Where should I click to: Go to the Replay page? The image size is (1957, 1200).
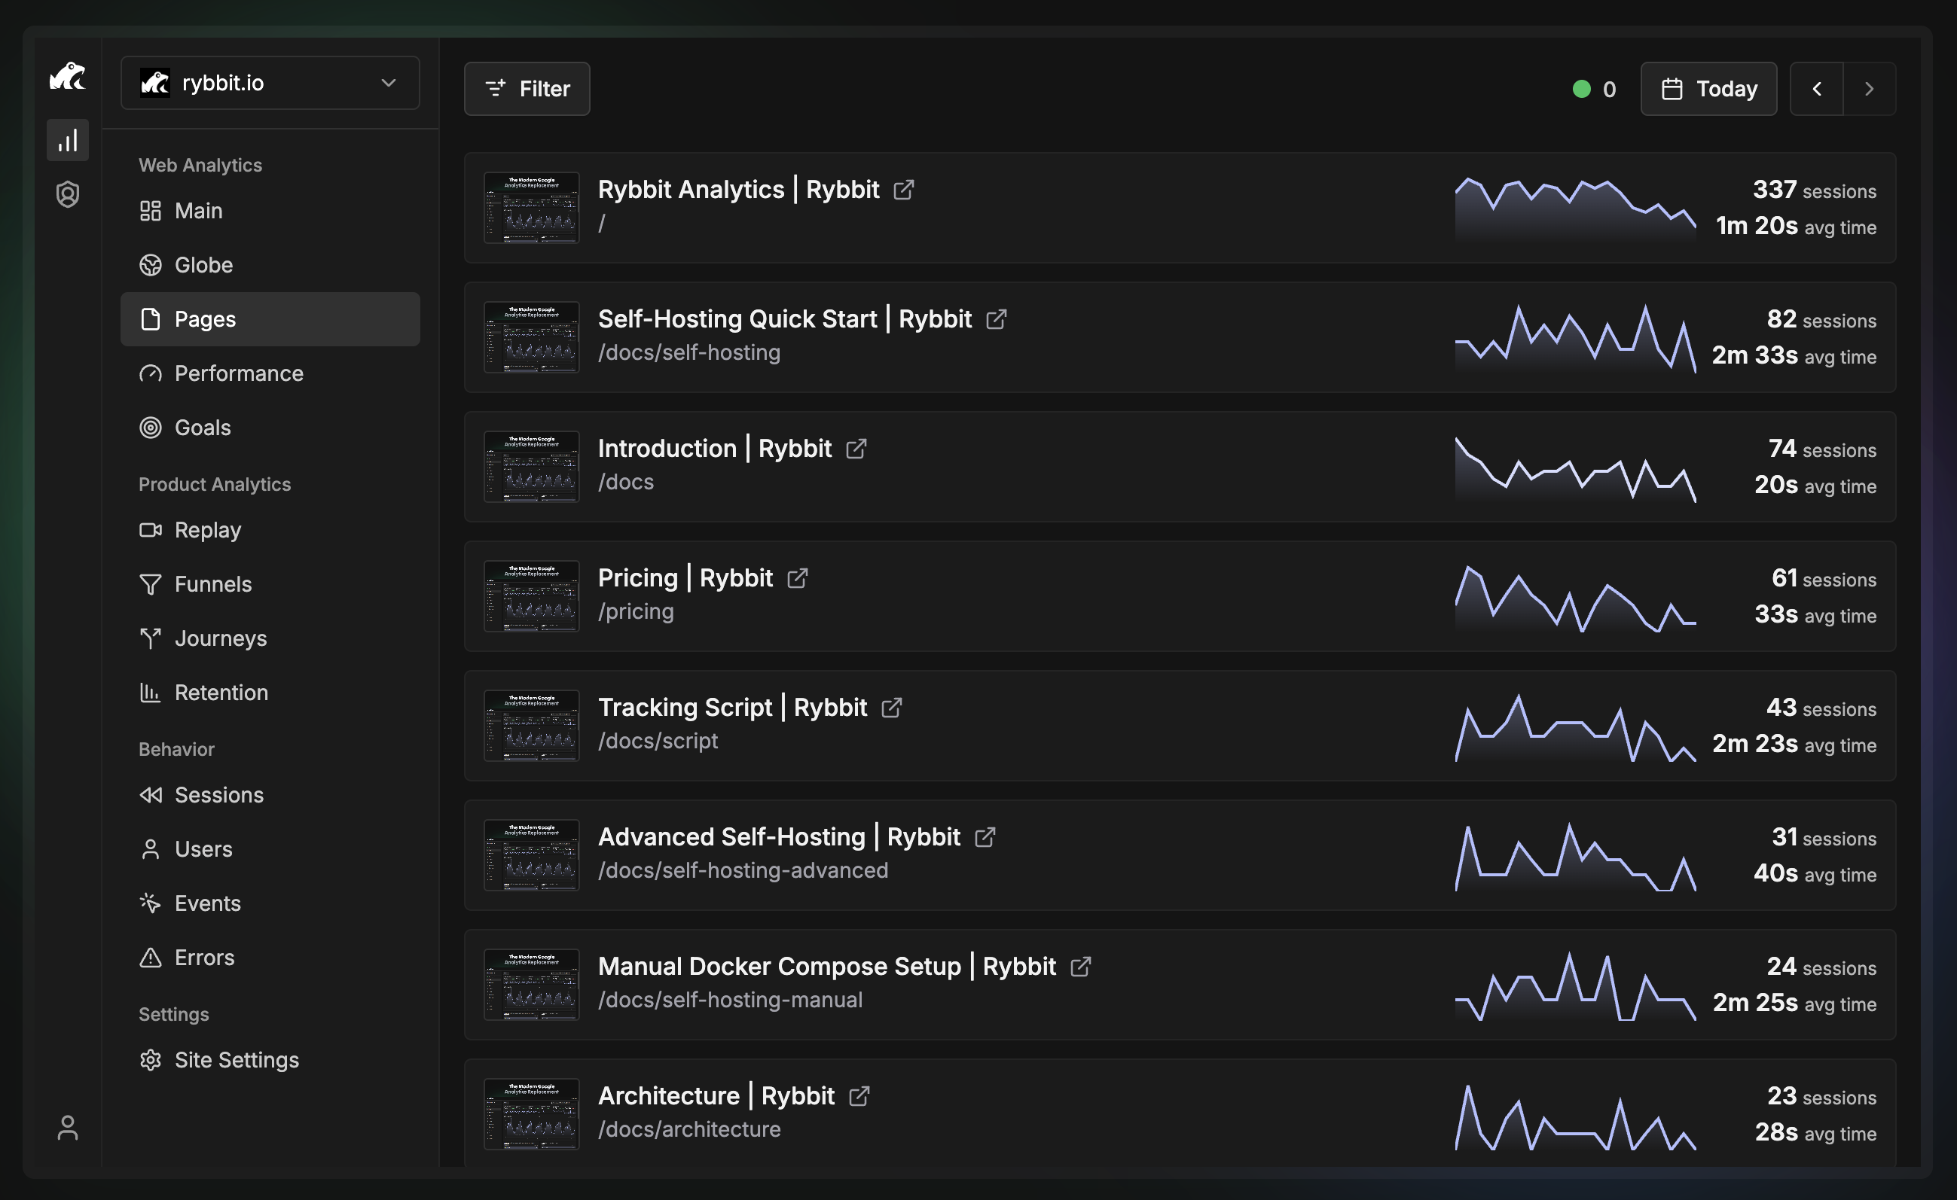pyautogui.click(x=207, y=530)
